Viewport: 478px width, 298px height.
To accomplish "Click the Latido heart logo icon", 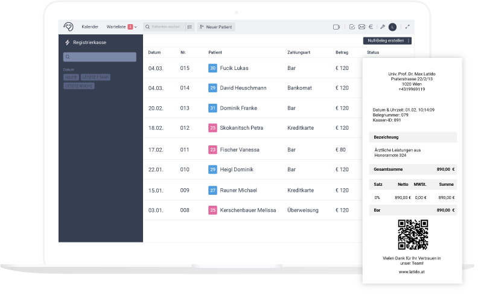I will click(x=69, y=27).
